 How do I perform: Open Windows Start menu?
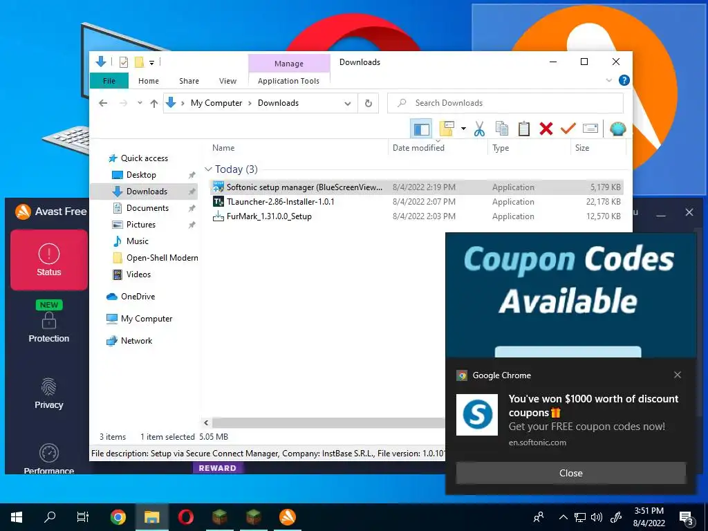tap(17, 517)
